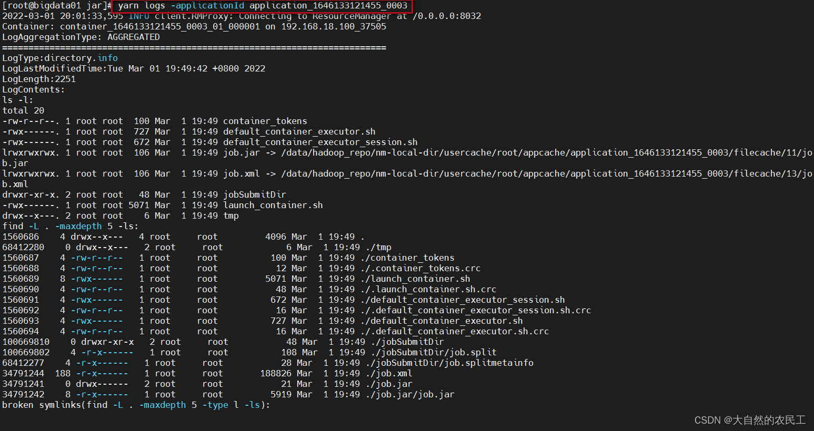Viewport: 814px width, 431px height.
Task: Click the ./jobSubmitDir/job.splitmetainfo path
Action: pos(452,363)
